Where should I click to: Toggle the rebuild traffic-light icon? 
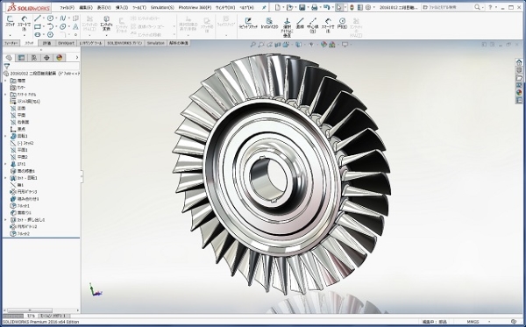(352, 7)
